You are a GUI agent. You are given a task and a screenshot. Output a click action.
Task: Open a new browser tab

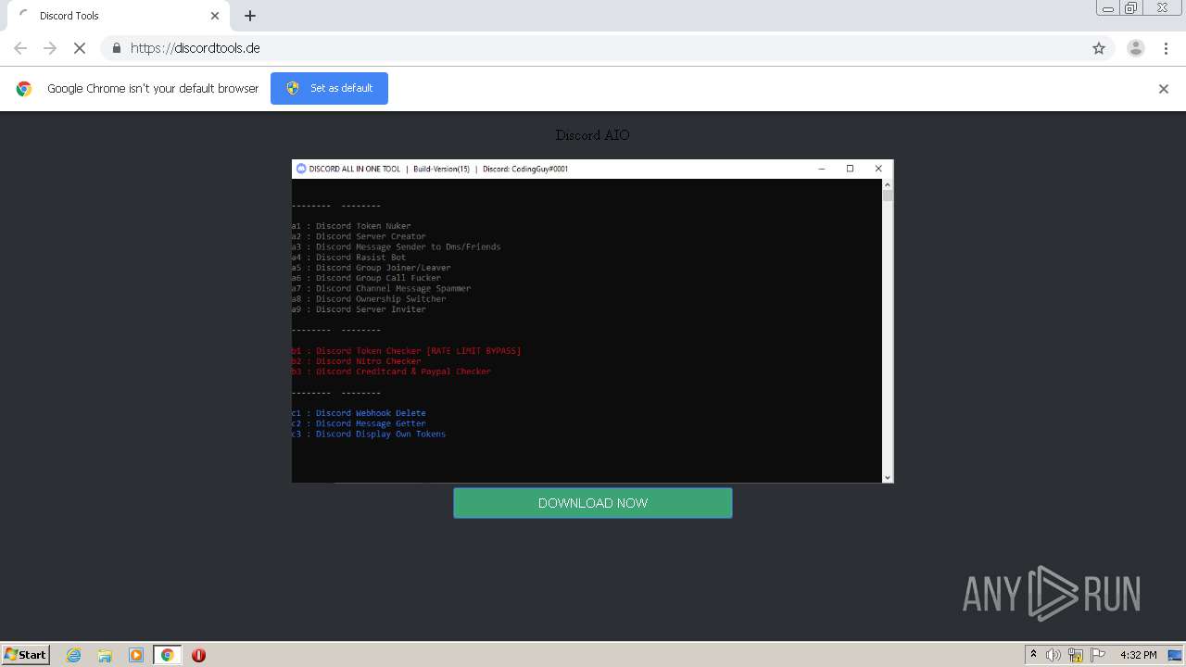tap(250, 16)
